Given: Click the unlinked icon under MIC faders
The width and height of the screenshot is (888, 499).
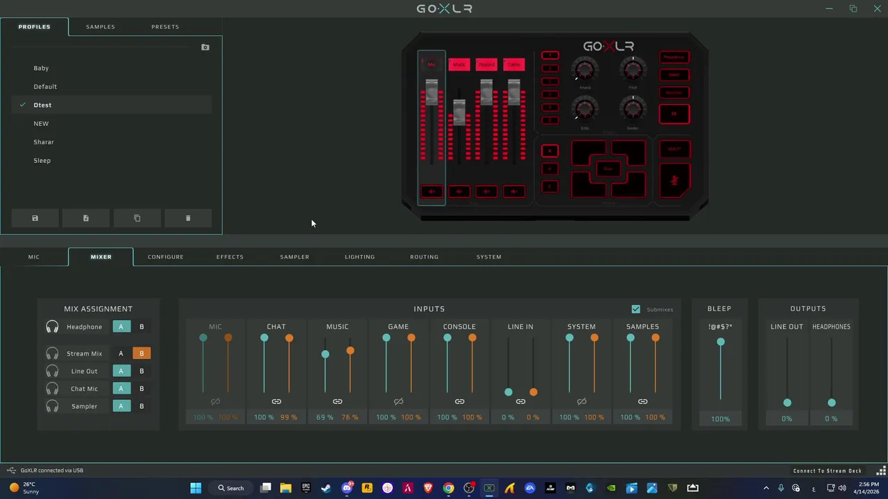Looking at the screenshot, I should [x=215, y=401].
